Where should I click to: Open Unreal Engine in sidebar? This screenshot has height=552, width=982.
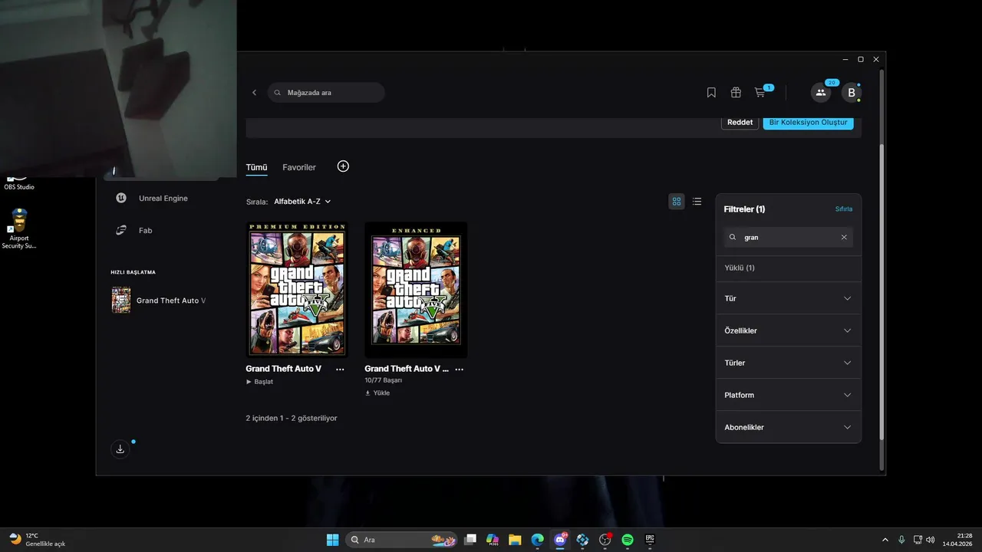[x=151, y=199]
